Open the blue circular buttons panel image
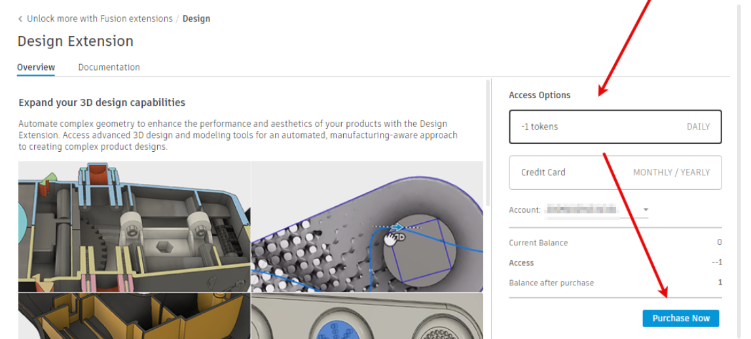The height and width of the screenshot is (339, 751). (x=367, y=316)
